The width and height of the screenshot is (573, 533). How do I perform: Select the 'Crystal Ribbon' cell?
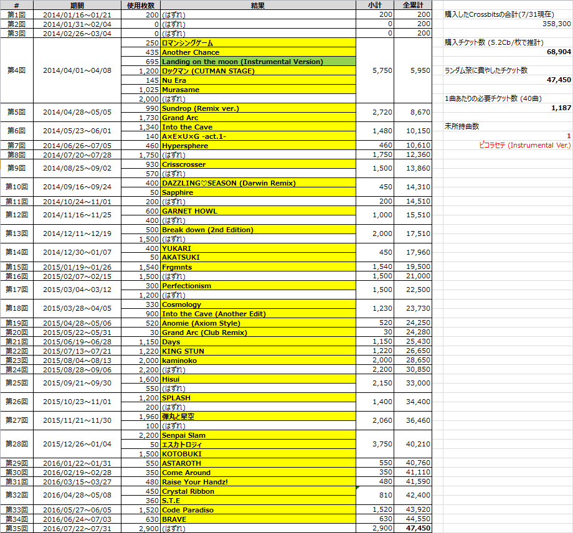point(258,491)
